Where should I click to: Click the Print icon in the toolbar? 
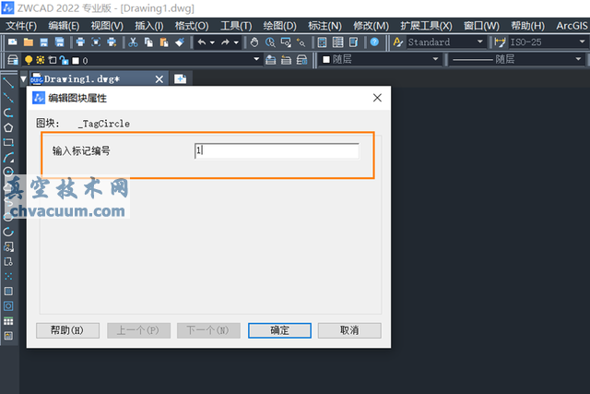tap(80, 42)
